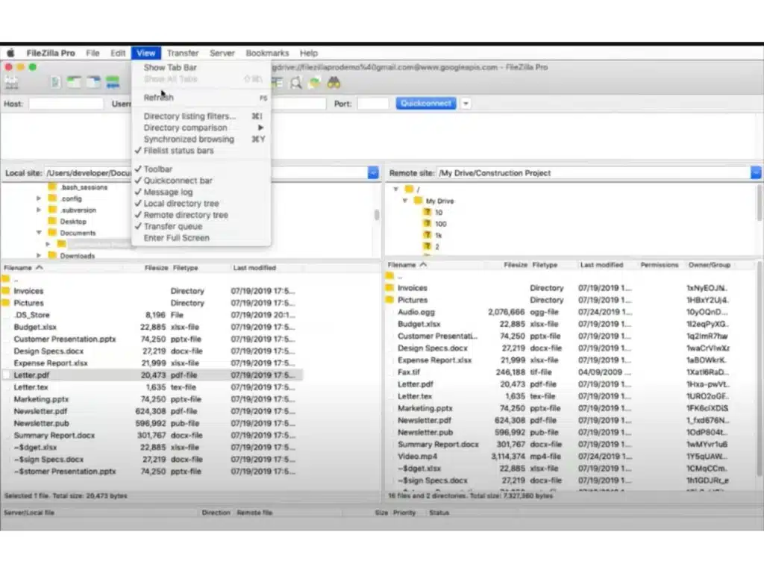
Task: Click the Remote site path field
Action: [593, 173]
